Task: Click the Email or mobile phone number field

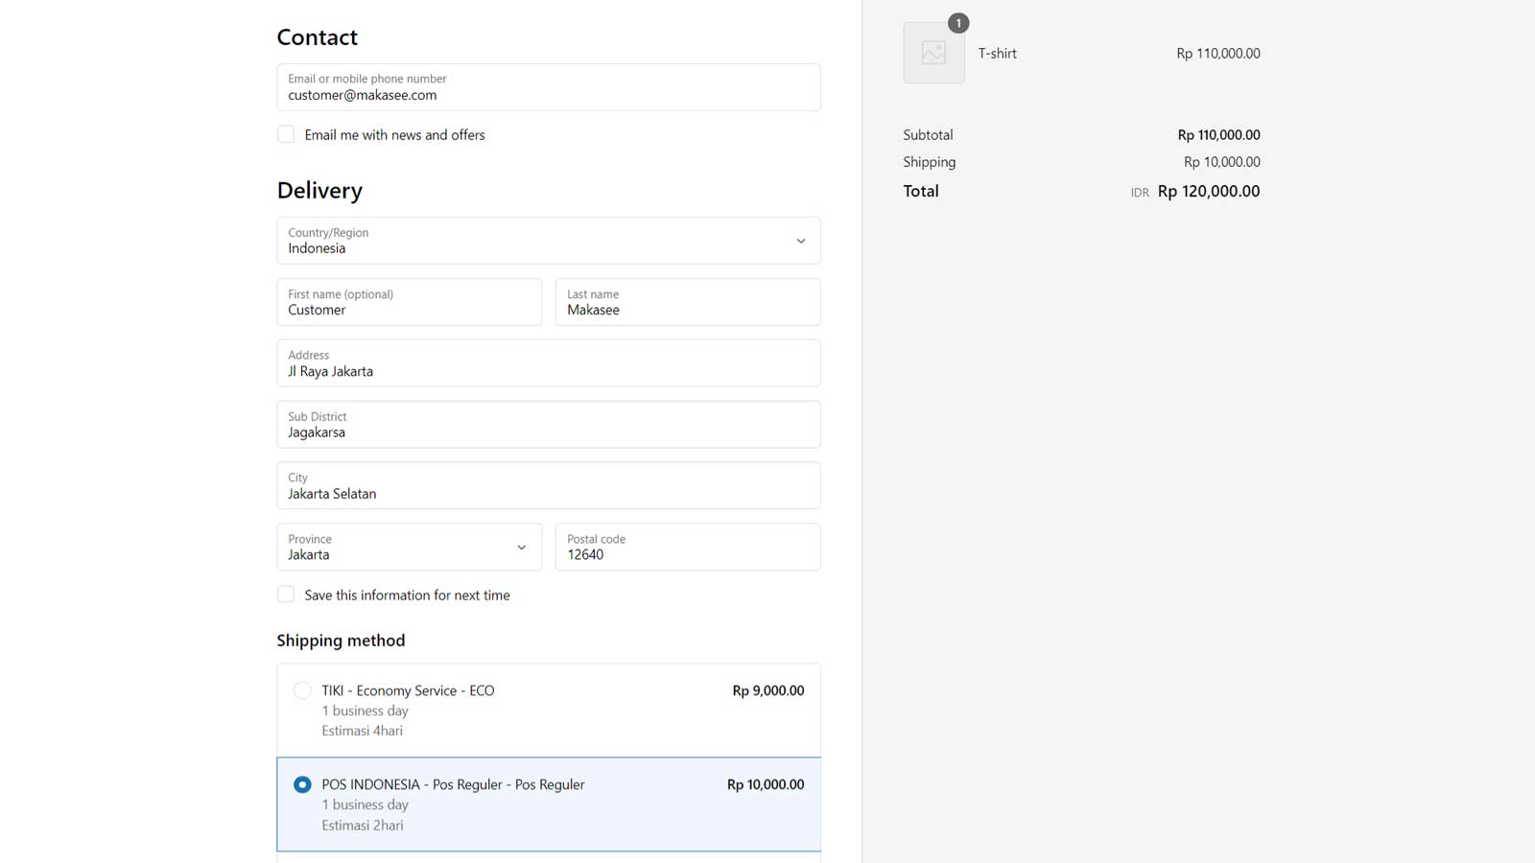Action: (549, 87)
